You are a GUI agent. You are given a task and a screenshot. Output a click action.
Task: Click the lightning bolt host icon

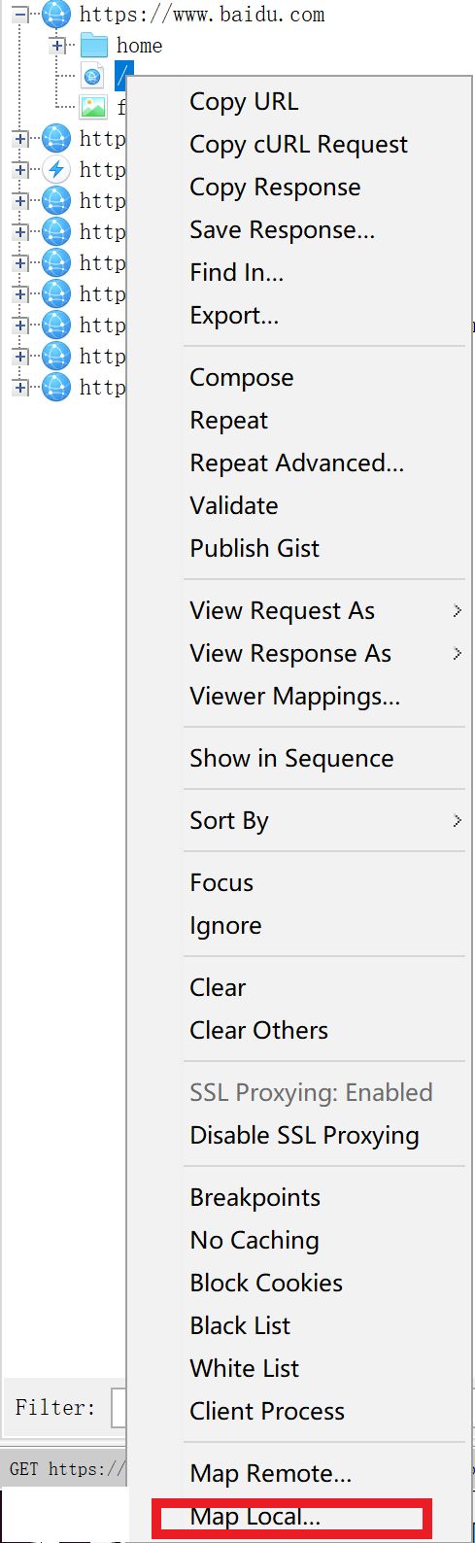pyautogui.click(x=56, y=169)
